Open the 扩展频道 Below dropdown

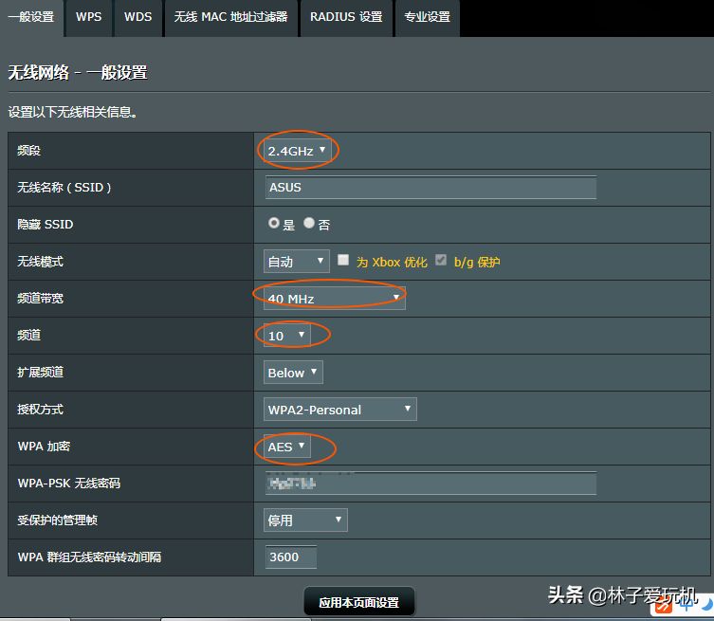coord(293,373)
